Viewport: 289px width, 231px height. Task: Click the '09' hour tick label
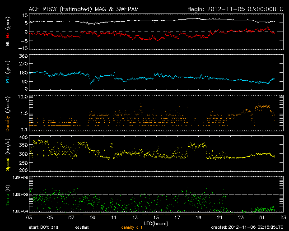coord(93,218)
